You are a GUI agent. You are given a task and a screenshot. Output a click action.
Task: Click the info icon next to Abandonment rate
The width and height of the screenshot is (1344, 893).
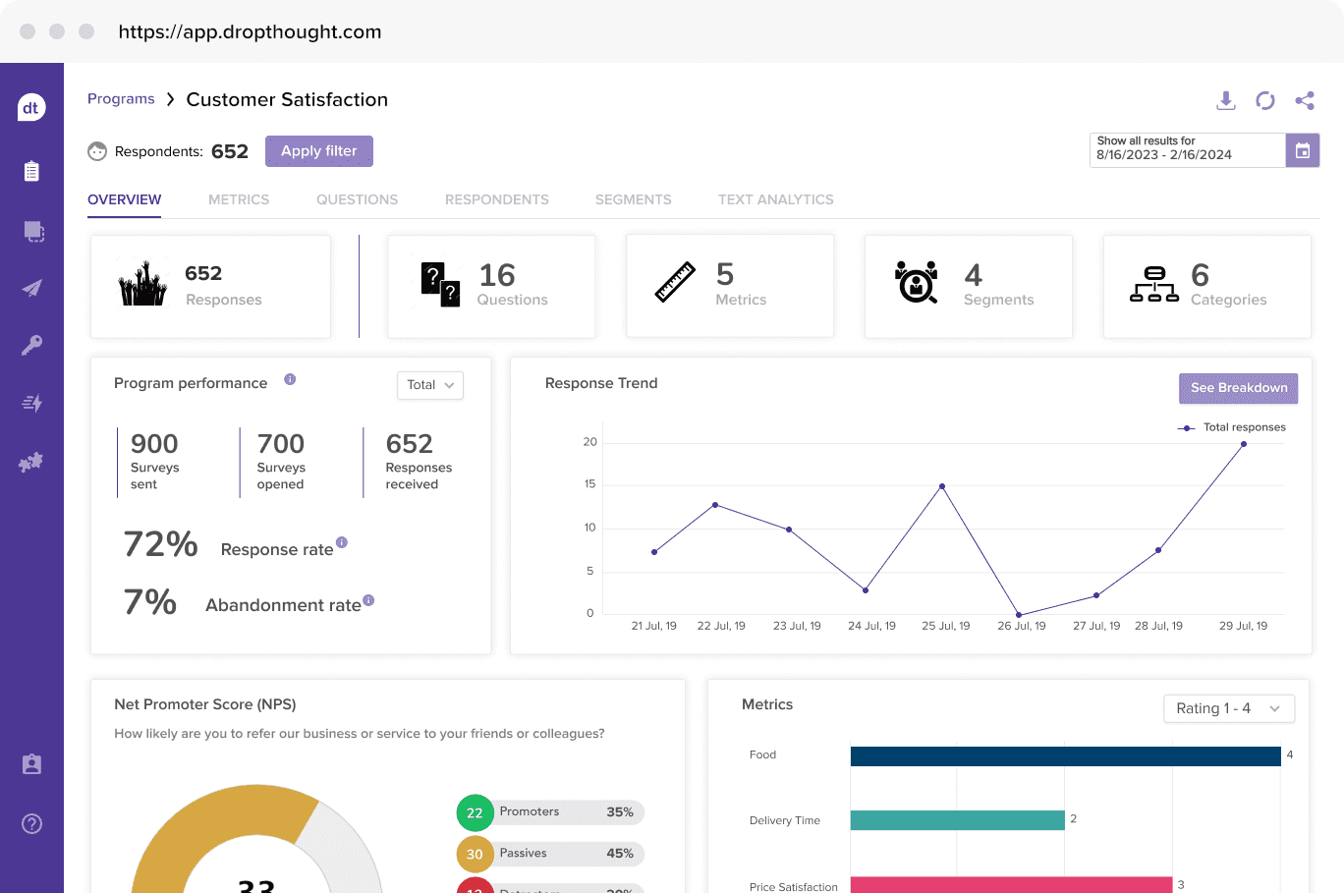click(368, 600)
